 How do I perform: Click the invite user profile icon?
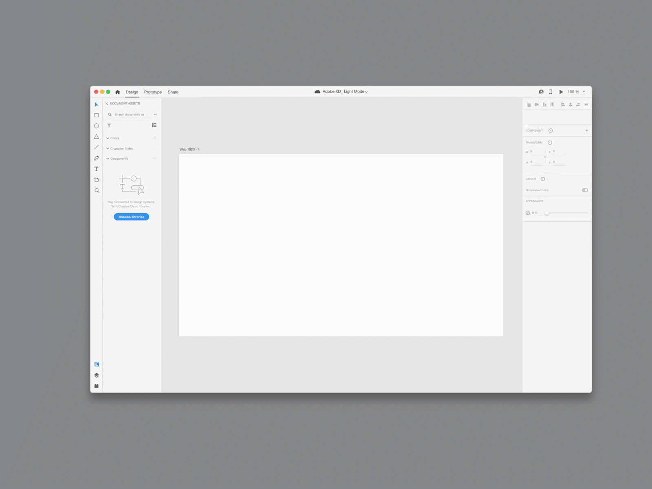[541, 92]
